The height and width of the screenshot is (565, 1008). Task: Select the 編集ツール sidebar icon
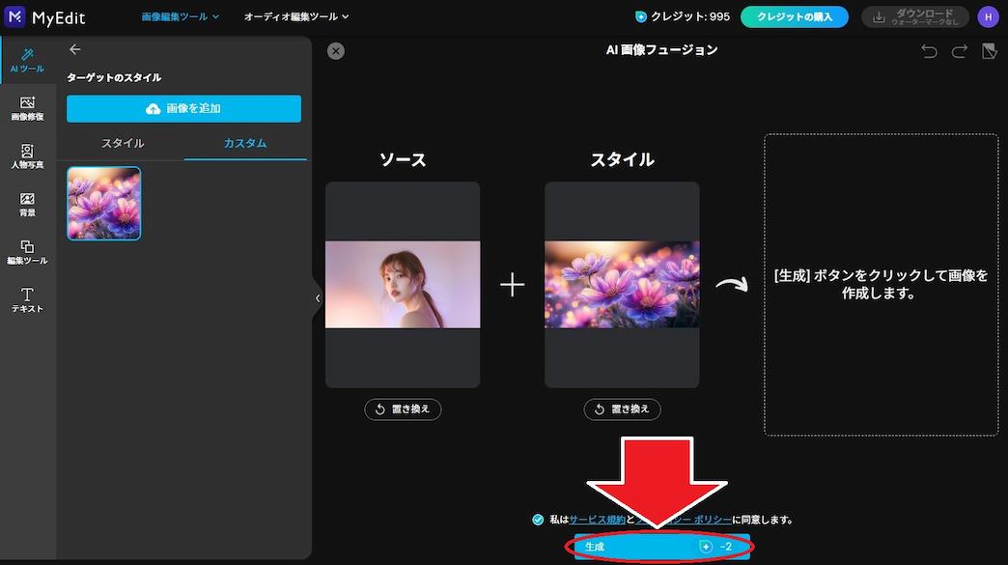28,253
